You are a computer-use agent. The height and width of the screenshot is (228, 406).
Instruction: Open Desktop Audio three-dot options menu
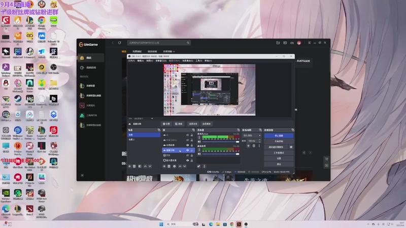199,149
